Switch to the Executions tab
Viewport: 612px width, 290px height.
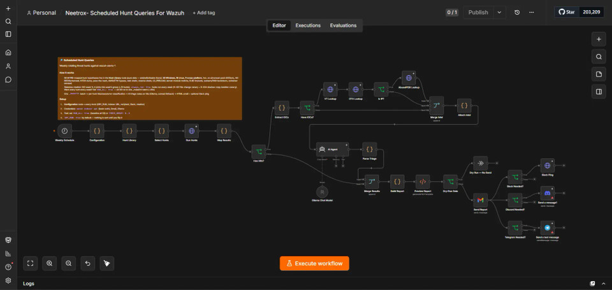tap(308, 25)
